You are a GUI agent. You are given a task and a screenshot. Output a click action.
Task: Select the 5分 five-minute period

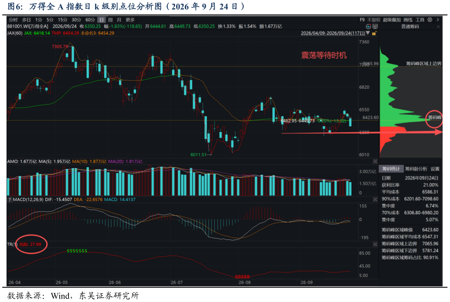point(50,20)
